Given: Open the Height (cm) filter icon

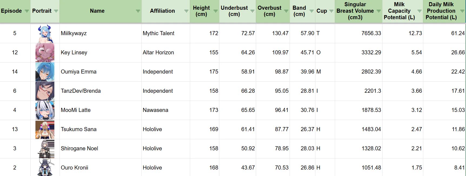Looking at the screenshot, I should coord(216,11).
